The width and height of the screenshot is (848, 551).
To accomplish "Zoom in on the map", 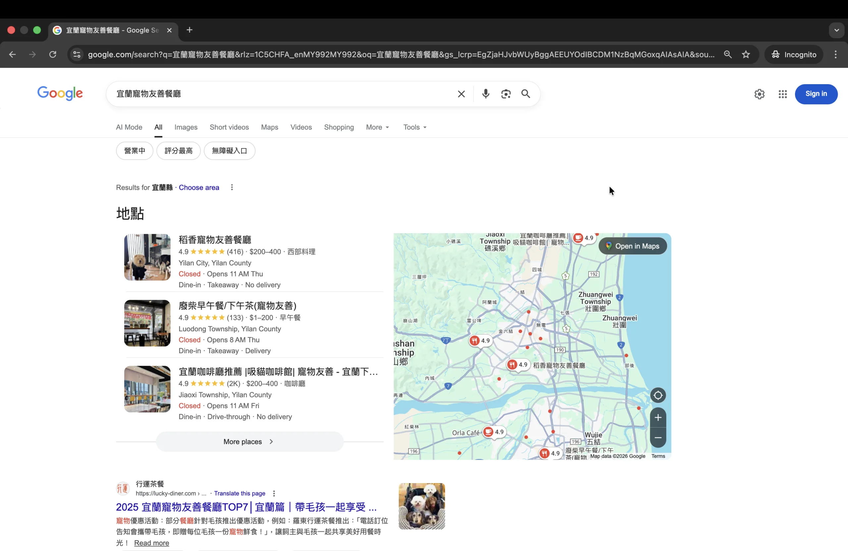I will 658,417.
